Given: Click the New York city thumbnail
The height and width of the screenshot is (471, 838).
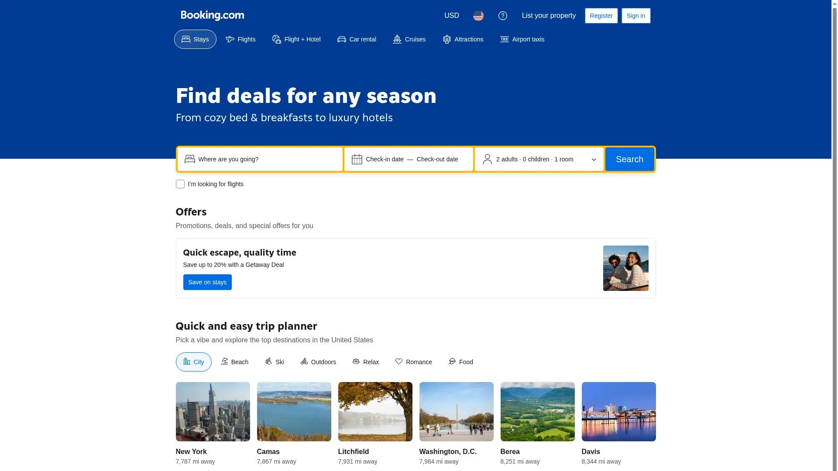Looking at the screenshot, I should pyautogui.click(x=213, y=411).
